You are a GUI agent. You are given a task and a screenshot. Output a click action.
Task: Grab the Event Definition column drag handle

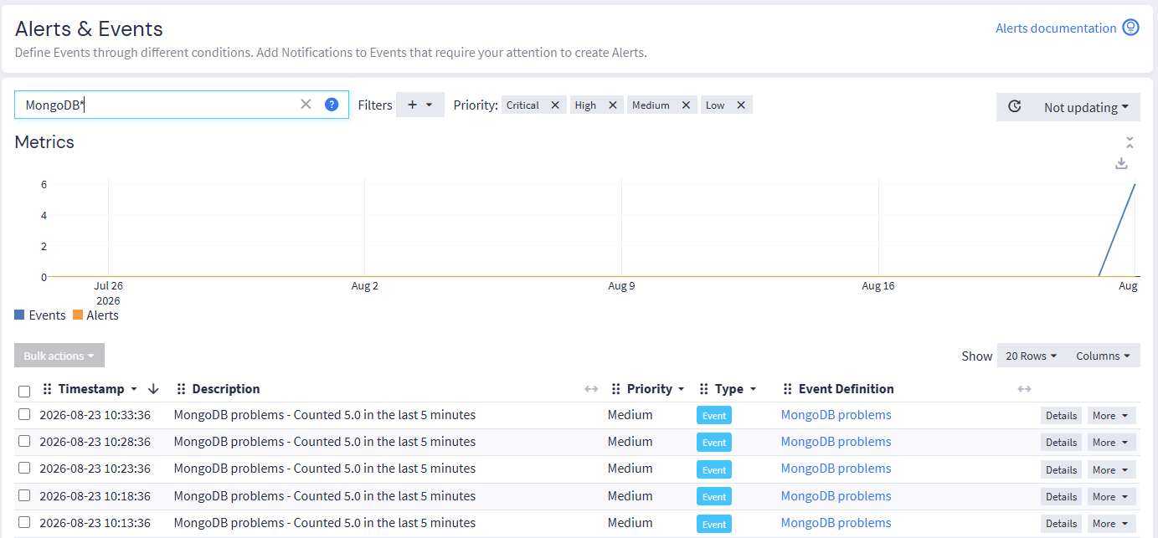[x=788, y=389]
